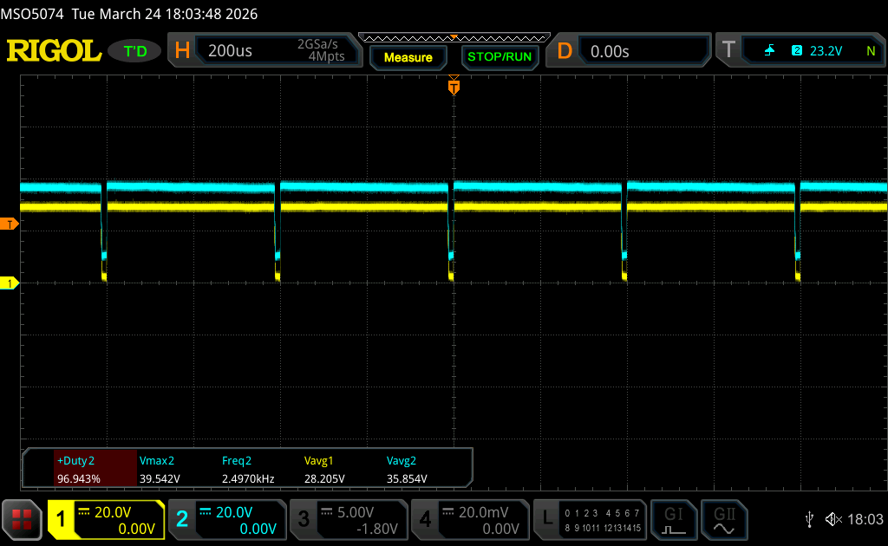Click the orange trigger position marker
The image size is (888, 546).
coord(453,87)
